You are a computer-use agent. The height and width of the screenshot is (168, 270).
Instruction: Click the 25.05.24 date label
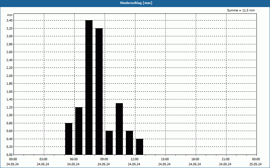(255, 164)
